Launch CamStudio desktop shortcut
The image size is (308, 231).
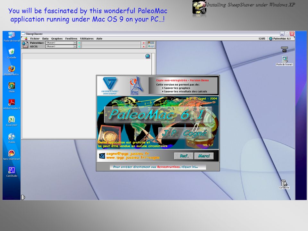click(x=12, y=172)
